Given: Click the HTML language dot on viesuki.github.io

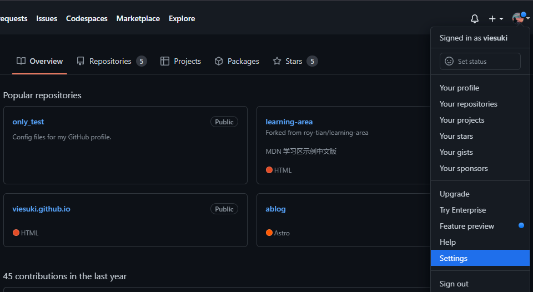Looking at the screenshot, I should pyautogui.click(x=16, y=233).
